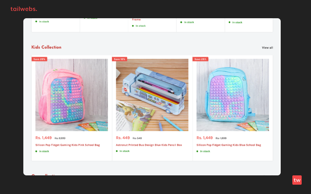Screen dimensions: 311x194
Task: Click the tailwebs logo text
Action: click(24, 9)
